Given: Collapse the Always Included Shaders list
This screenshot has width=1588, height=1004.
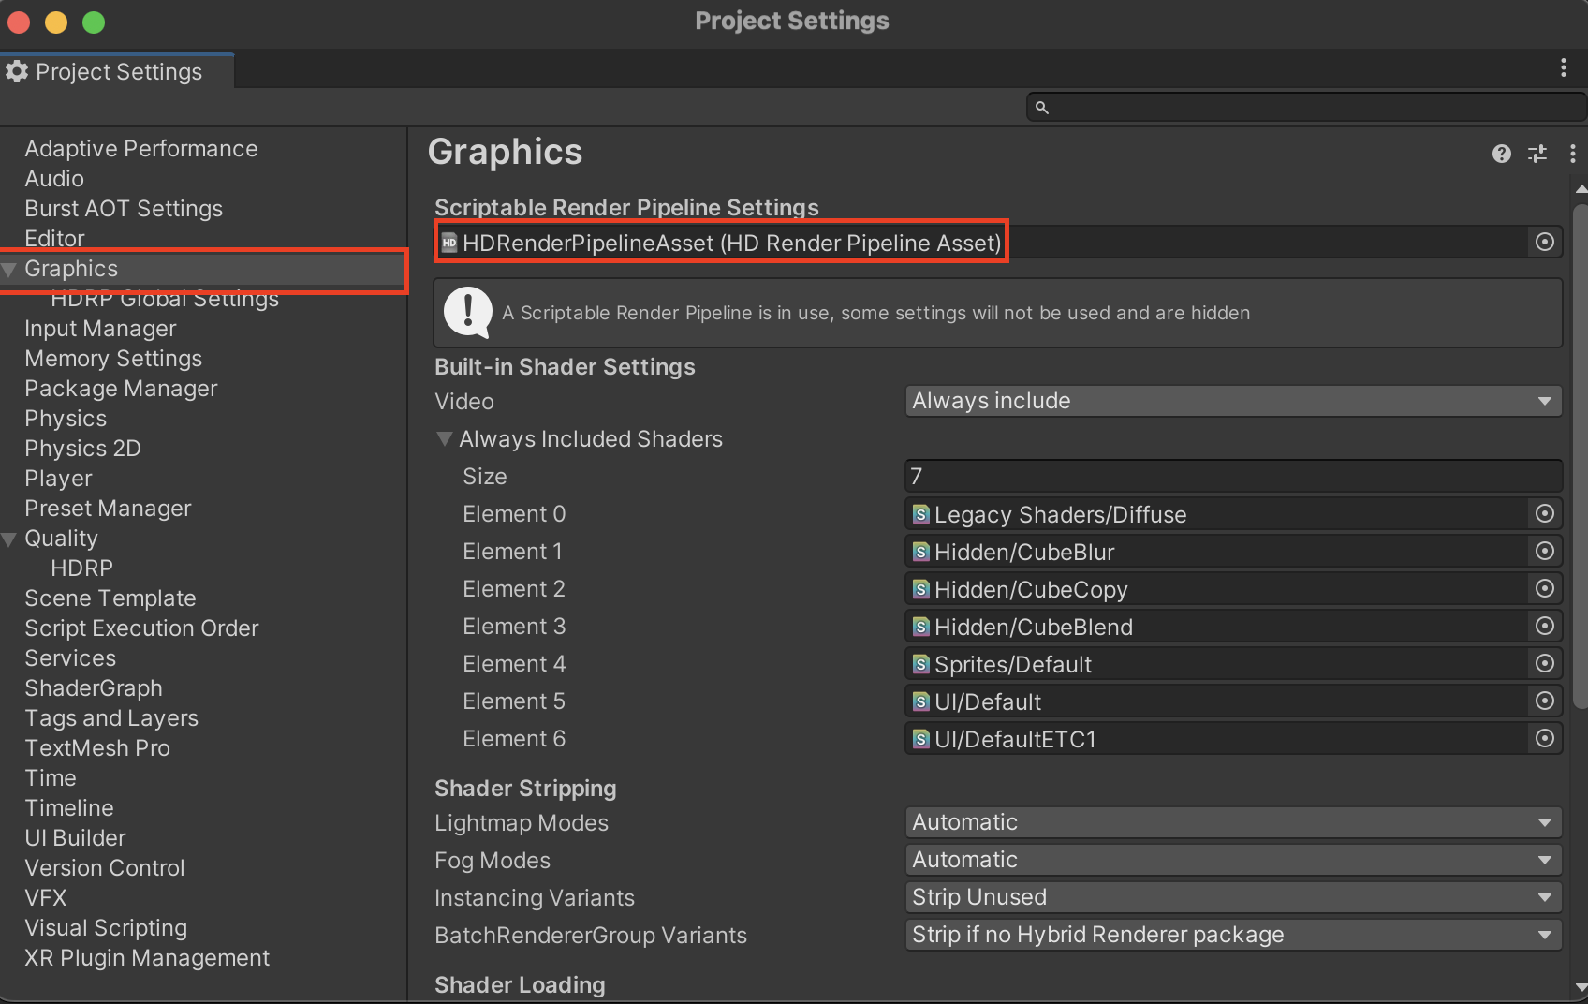Looking at the screenshot, I should 445,439.
